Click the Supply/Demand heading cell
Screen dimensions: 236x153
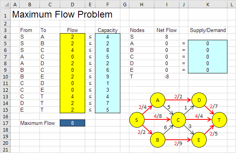[x=208, y=30]
